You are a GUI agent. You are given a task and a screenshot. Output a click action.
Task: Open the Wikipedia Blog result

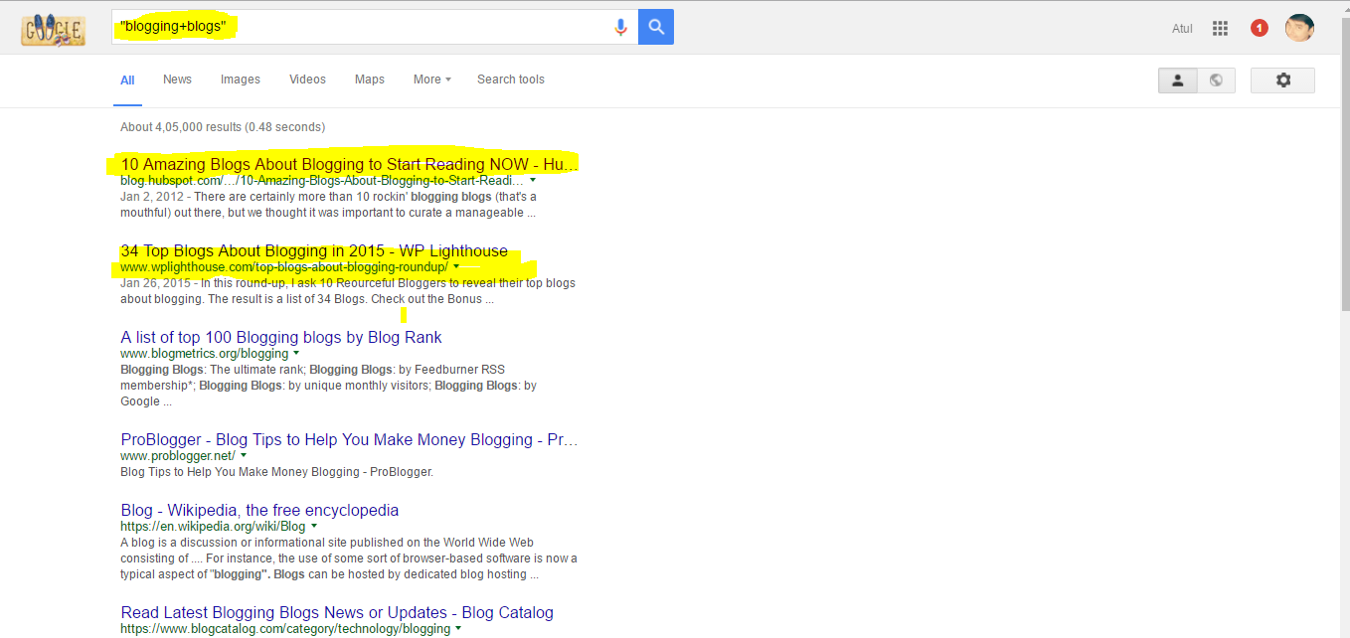click(x=259, y=510)
